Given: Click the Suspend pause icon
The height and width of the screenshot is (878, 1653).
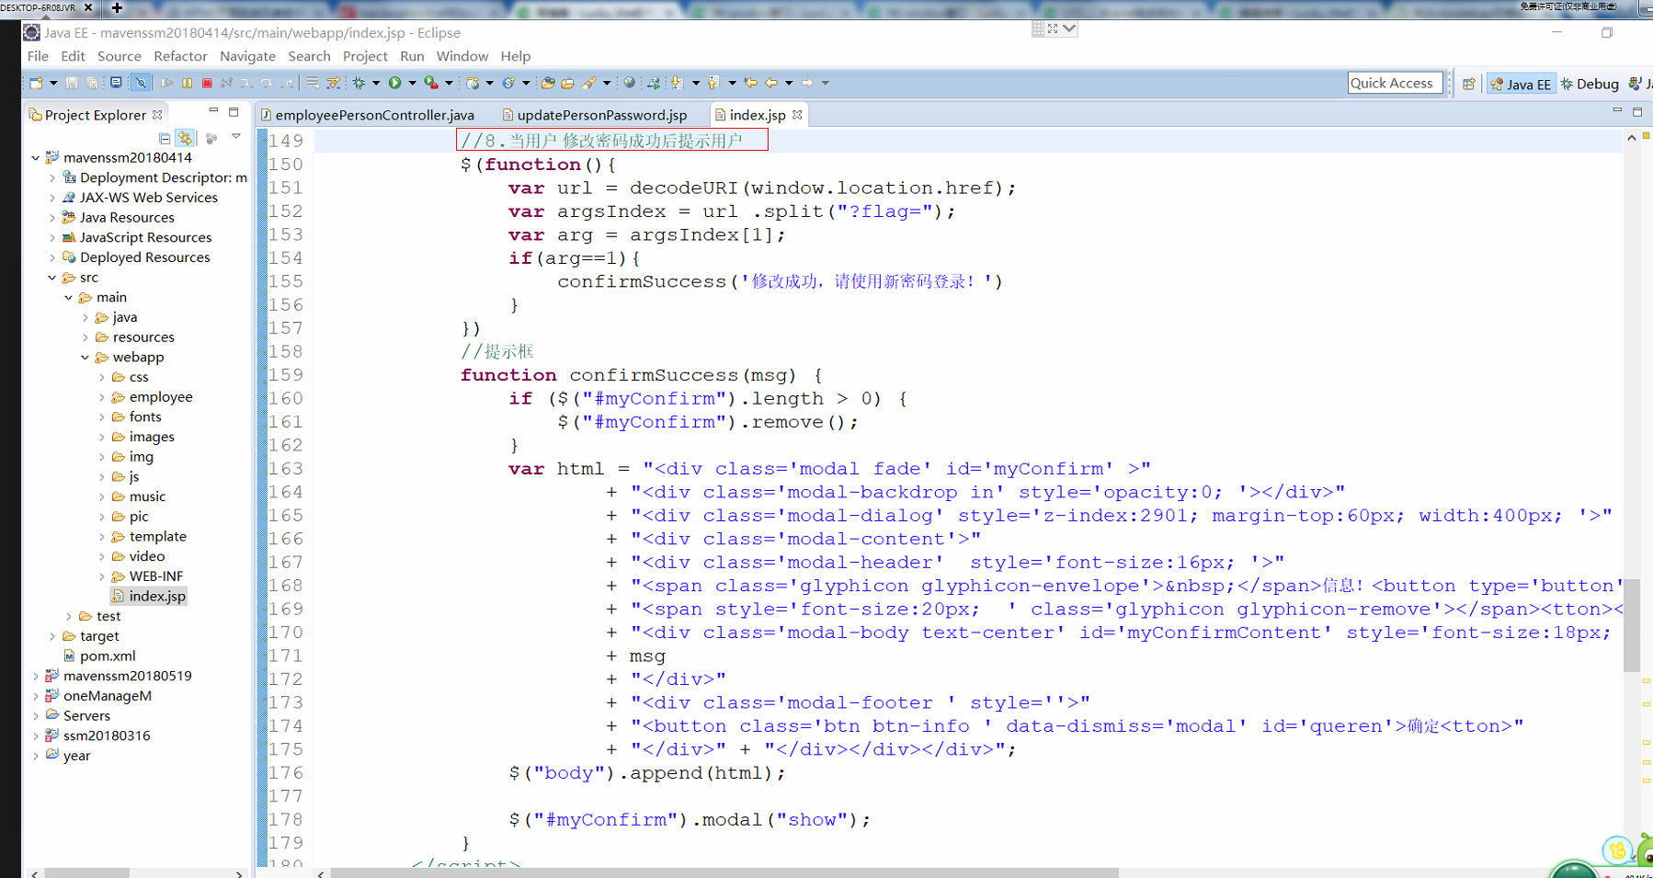Looking at the screenshot, I should (x=187, y=83).
